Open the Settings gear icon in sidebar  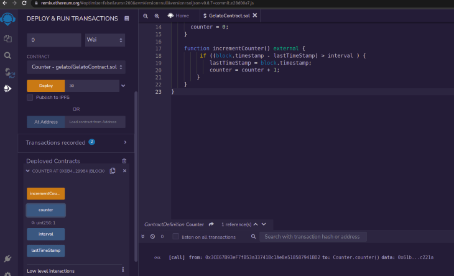point(8,274)
